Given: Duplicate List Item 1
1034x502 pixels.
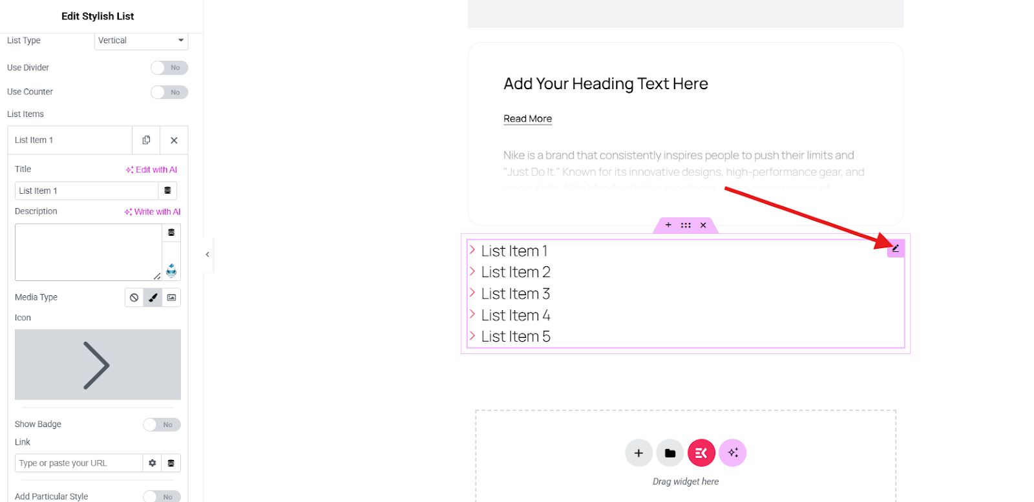Looking at the screenshot, I should click(146, 140).
